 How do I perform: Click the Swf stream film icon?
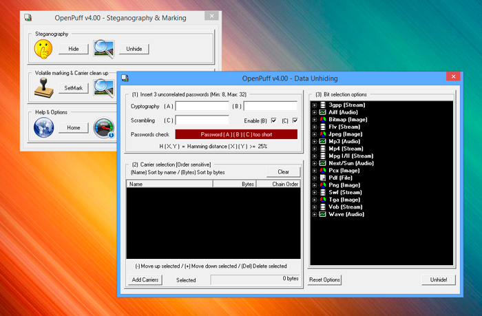click(322, 192)
